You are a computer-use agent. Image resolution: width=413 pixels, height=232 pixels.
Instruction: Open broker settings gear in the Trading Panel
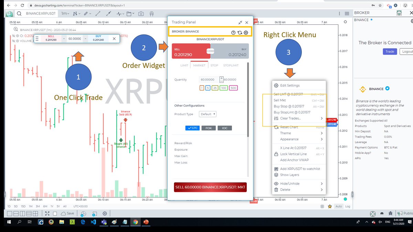point(246,33)
